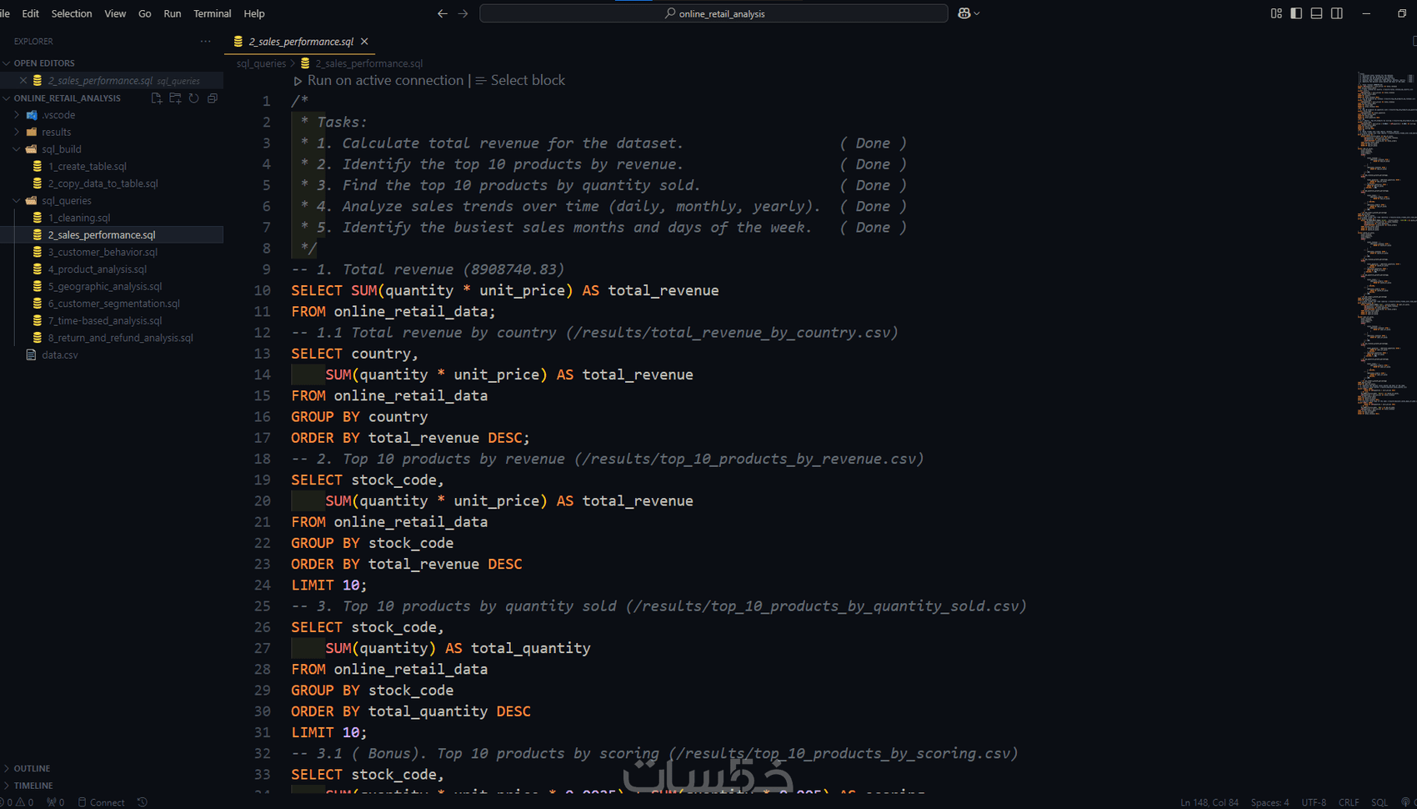The height and width of the screenshot is (809, 1417).
Task: Expand the results folder
Action: [17, 132]
